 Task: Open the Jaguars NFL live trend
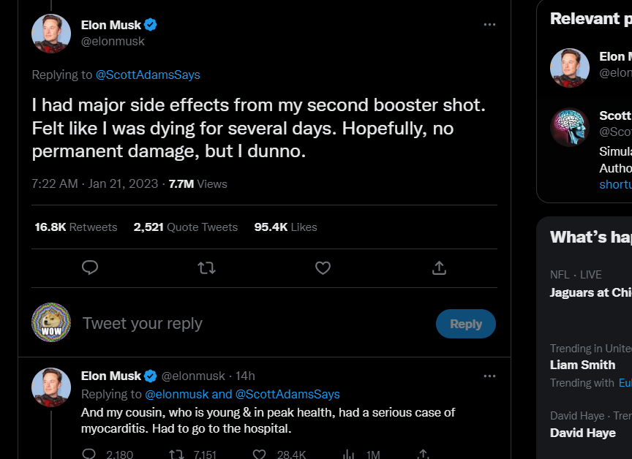590,292
